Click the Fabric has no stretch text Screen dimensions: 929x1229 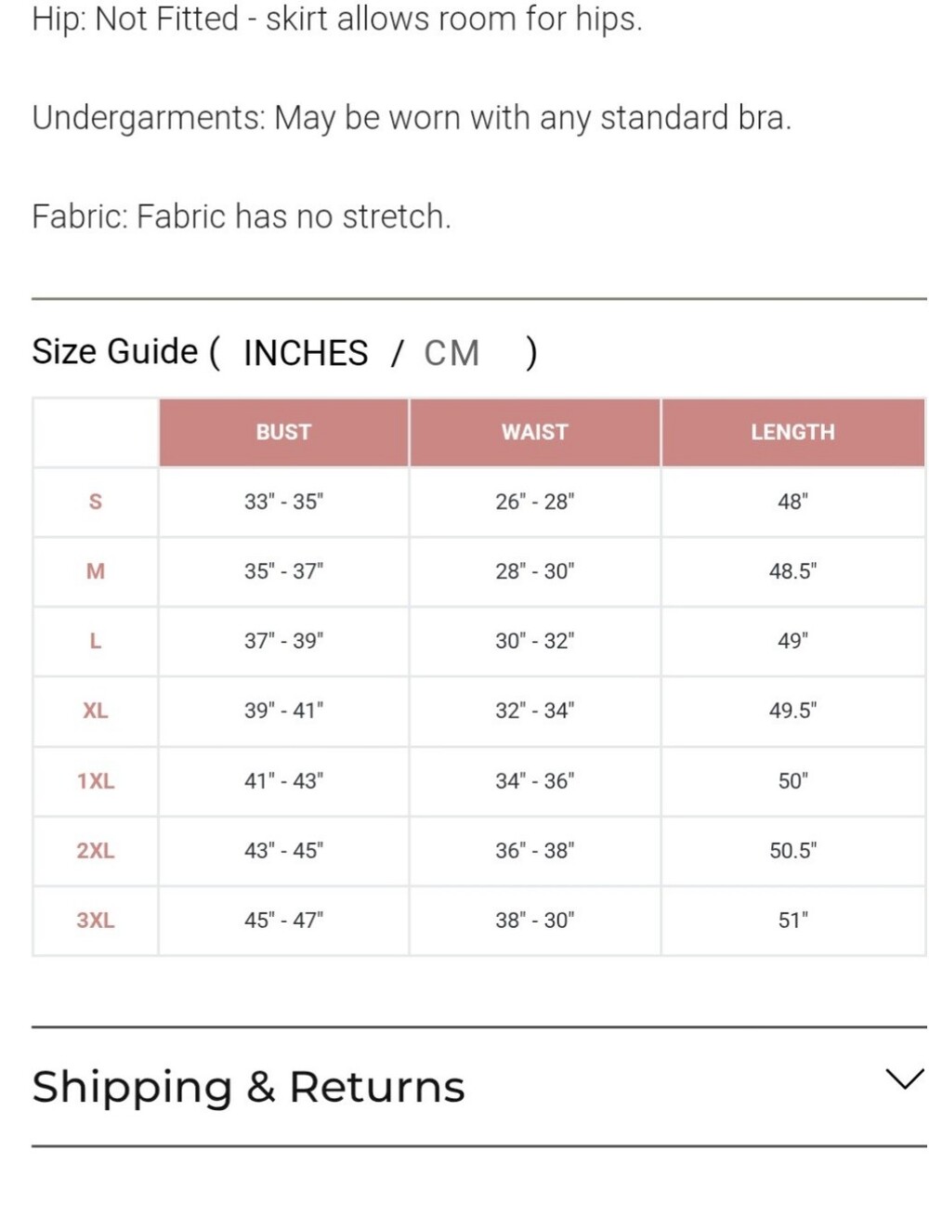[x=294, y=216]
